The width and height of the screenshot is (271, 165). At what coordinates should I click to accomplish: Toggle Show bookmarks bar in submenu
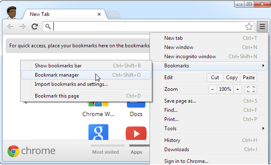click(86, 66)
